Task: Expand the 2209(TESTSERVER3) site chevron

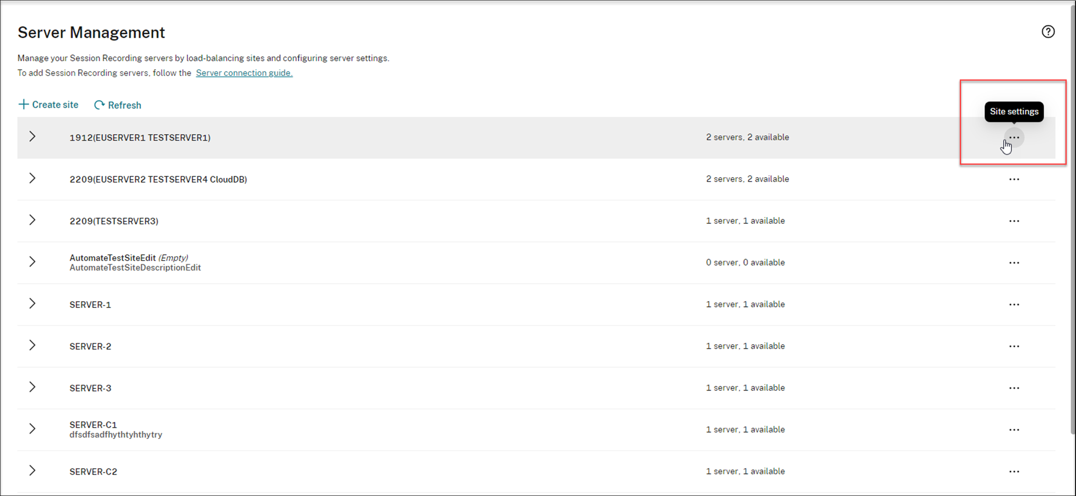Action: (32, 220)
